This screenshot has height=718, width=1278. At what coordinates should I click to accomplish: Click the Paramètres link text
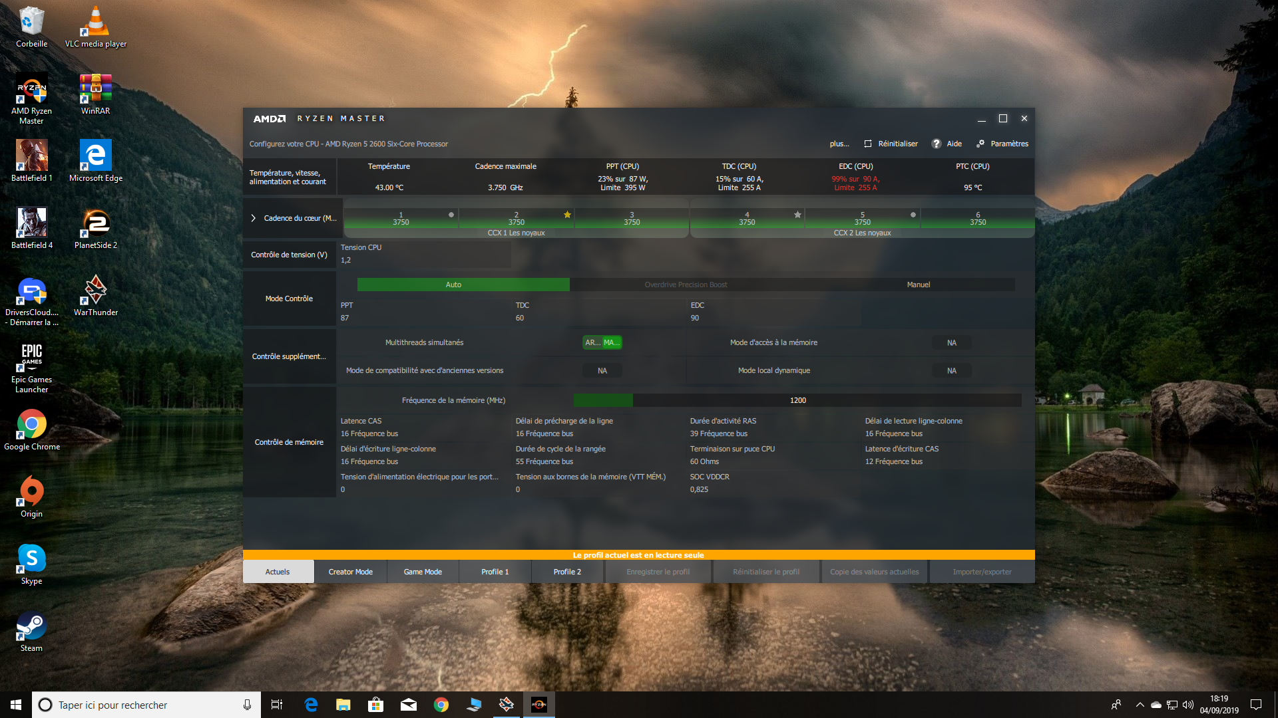tap(1010, 144)
